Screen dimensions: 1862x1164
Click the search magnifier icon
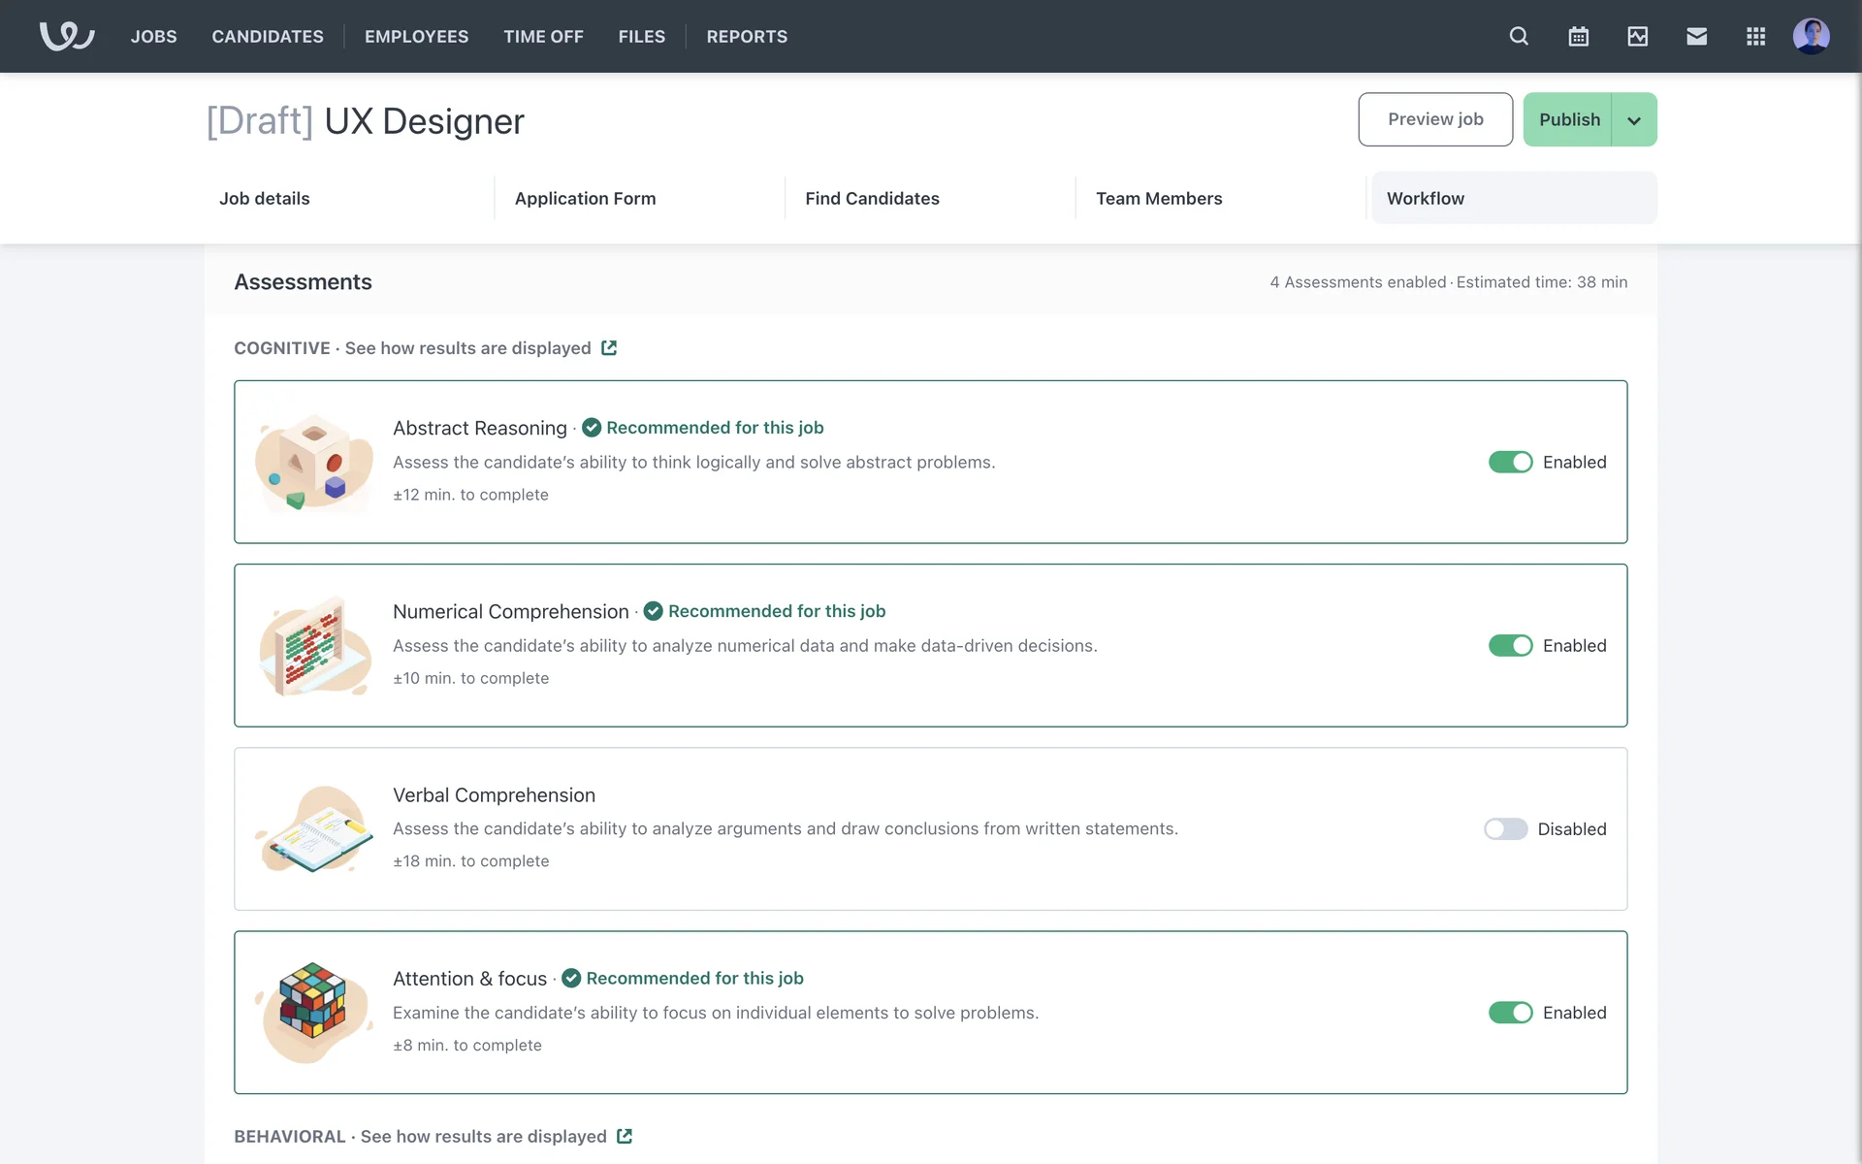coord(1519,36)
